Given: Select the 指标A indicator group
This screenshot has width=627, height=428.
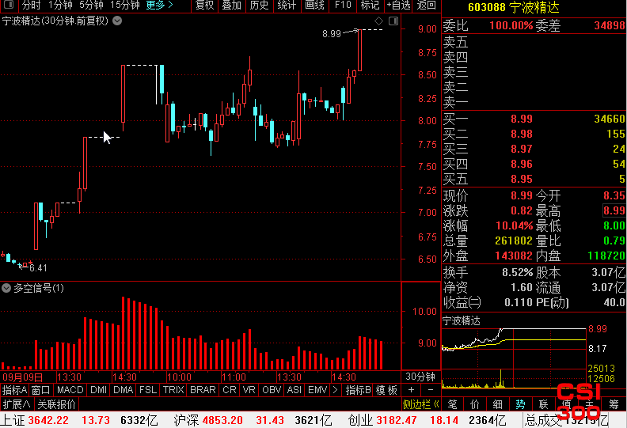Looking at the screenshot, I should [x=14, y=390].
